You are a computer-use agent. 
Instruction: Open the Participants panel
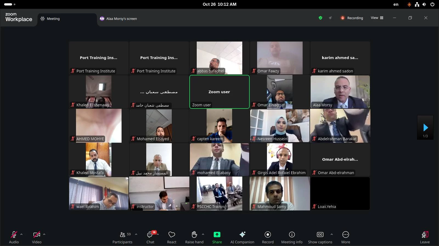(122, 237)
